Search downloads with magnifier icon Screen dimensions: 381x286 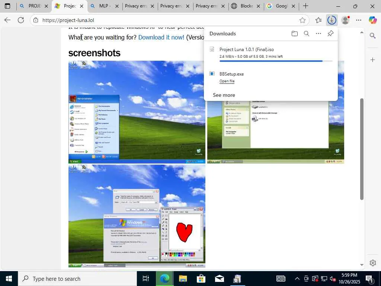[x=307, y=34]
